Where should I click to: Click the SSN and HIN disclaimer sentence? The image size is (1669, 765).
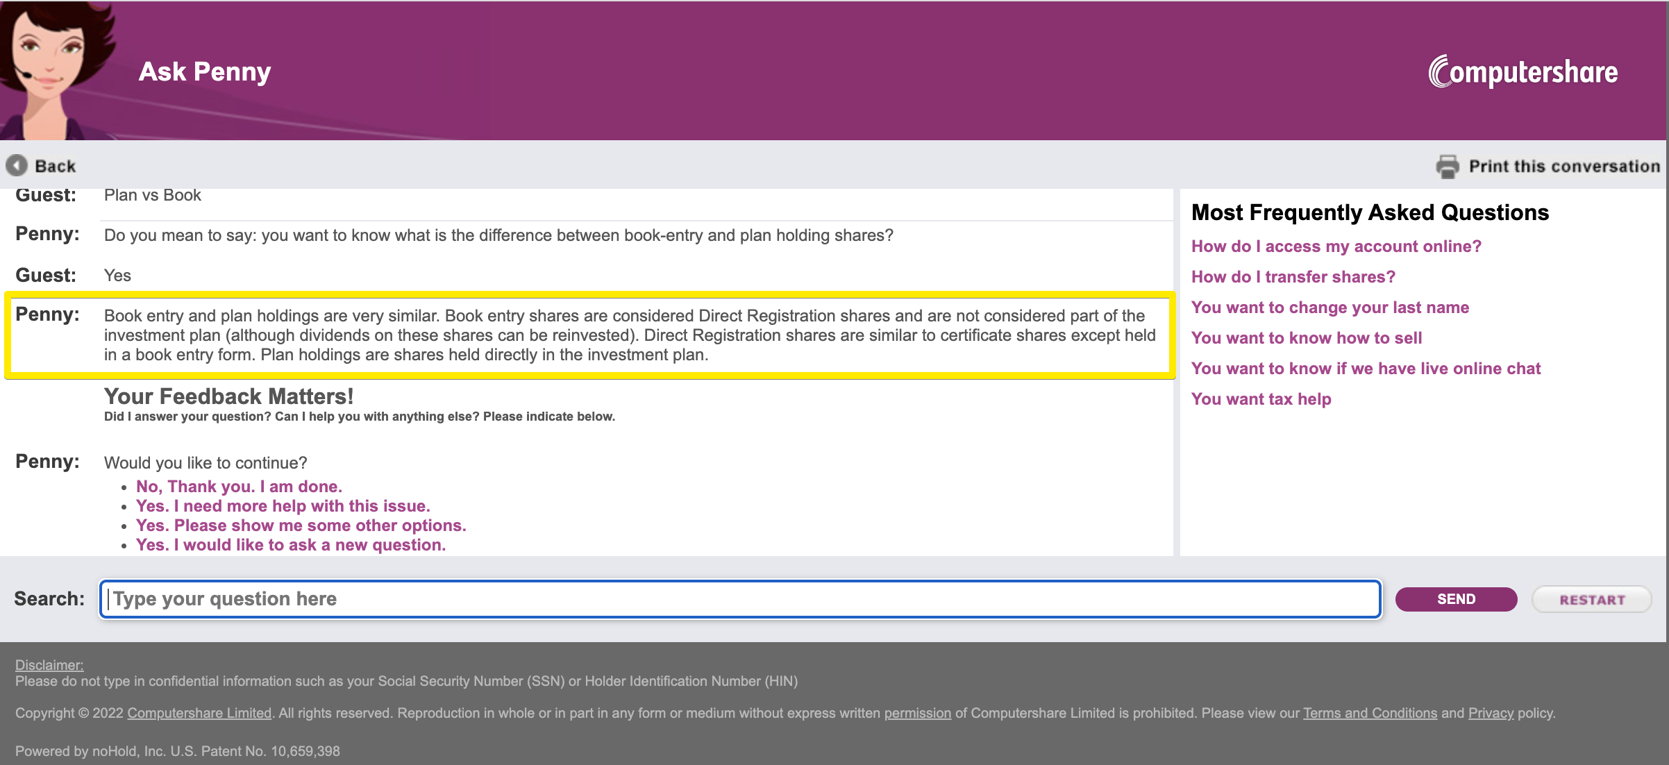click(x=406, y=681)
